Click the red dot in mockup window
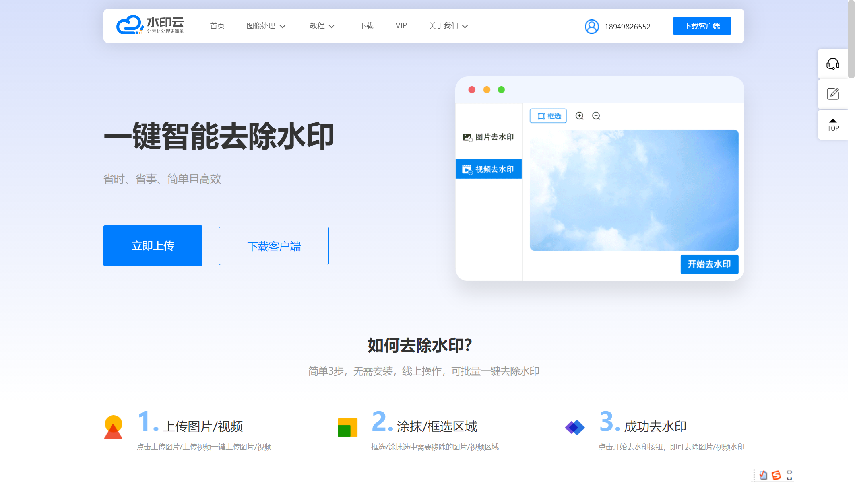 click(x=472, y=90)
